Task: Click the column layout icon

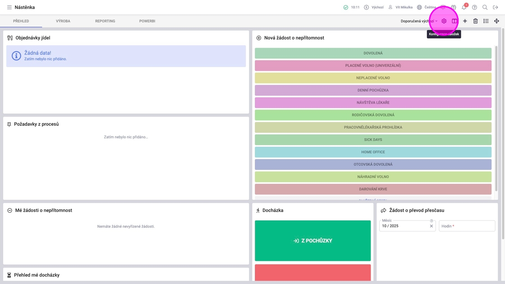Action: point(454,21)
